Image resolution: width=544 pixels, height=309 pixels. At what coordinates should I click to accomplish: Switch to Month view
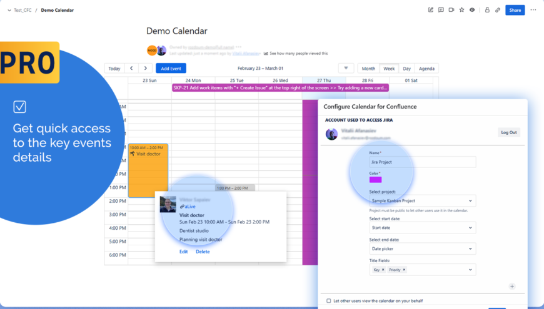(x=368, y=68)
